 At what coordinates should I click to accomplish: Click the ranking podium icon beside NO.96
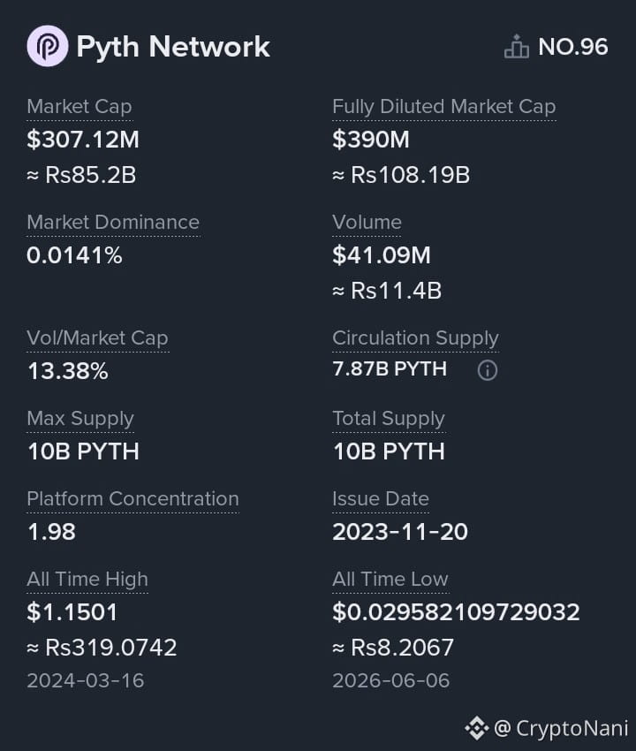point(517,47)
